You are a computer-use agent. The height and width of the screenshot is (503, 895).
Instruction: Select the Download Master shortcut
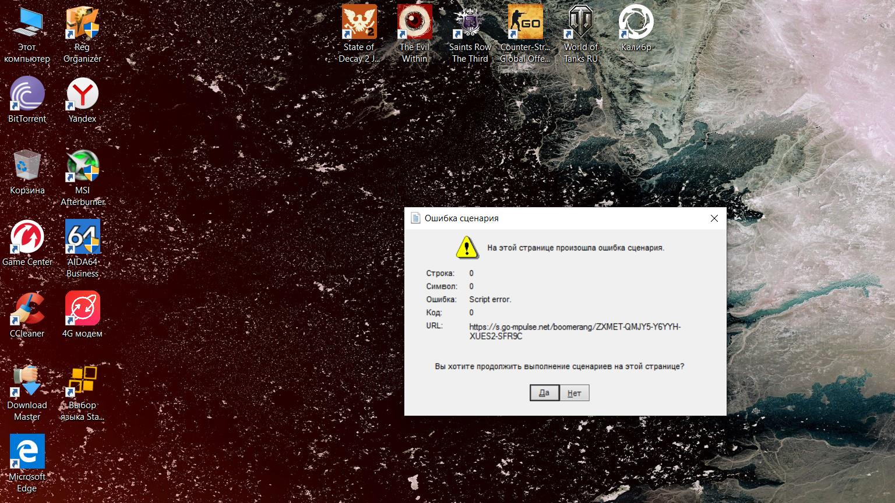[27, 393]
